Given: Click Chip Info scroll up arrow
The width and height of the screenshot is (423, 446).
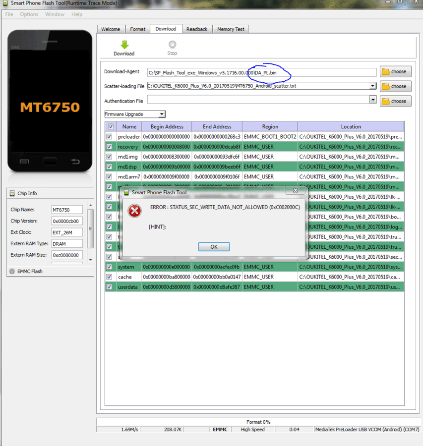Looking at the screenshot, I should pos(91,205).
